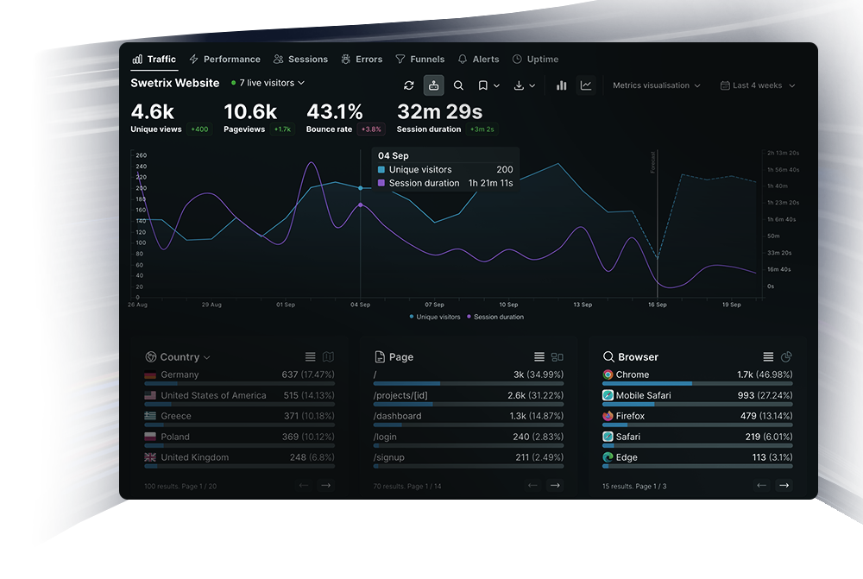Click the bookmark icon
This screenshot has width=863, height=579.
[482, 85]
